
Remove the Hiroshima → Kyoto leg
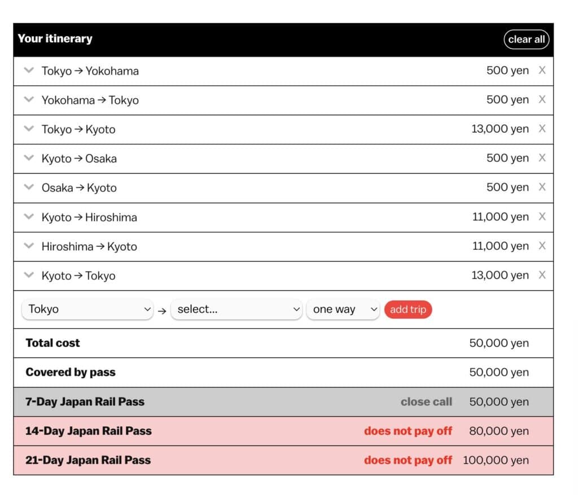[542, 246]
